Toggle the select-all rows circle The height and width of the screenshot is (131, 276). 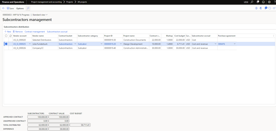coord(6,36)
